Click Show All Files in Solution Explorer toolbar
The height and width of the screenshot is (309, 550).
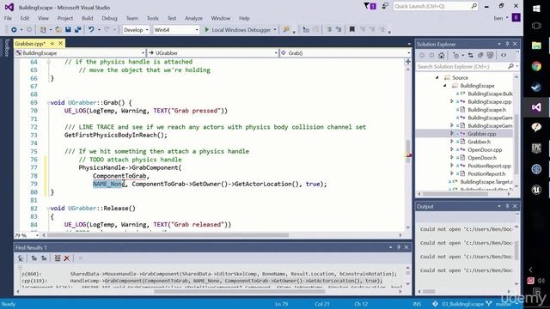point(490,55)
